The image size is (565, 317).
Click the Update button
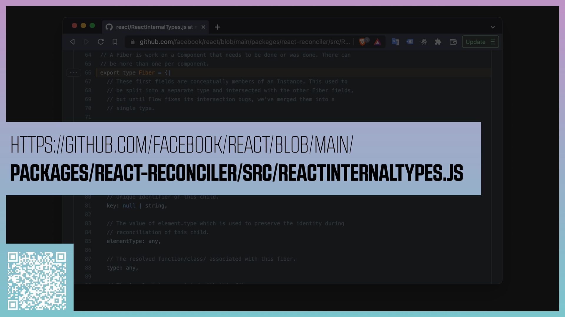coord(480,42)
